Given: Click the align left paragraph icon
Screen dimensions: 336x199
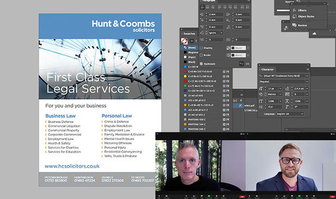Looking at the screenshot, I should click(202, 7).
